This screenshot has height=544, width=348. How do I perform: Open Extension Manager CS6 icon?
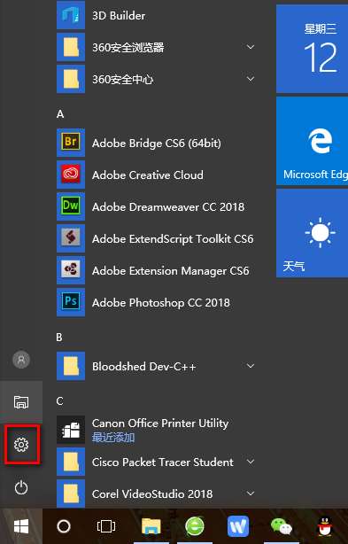[71, 270]
